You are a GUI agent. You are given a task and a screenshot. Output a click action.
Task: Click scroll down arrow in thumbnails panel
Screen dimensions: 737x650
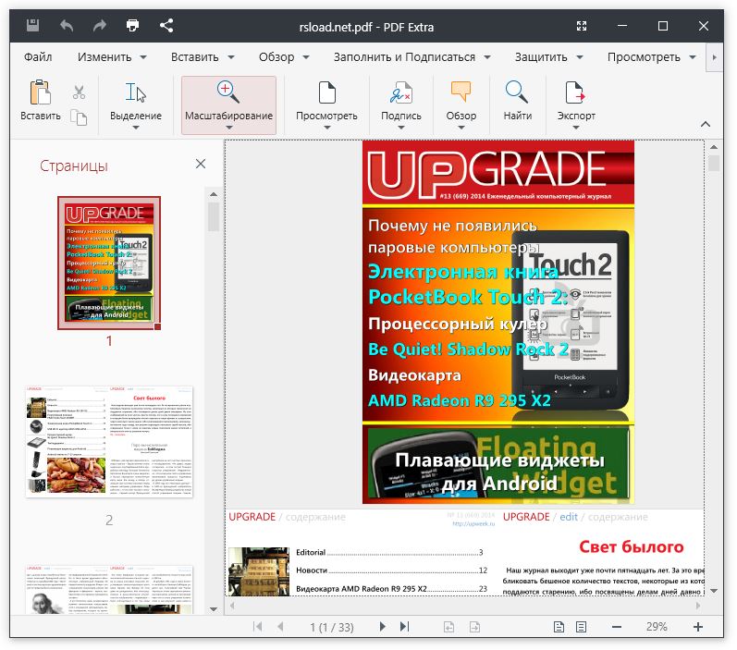coord(214,609)
